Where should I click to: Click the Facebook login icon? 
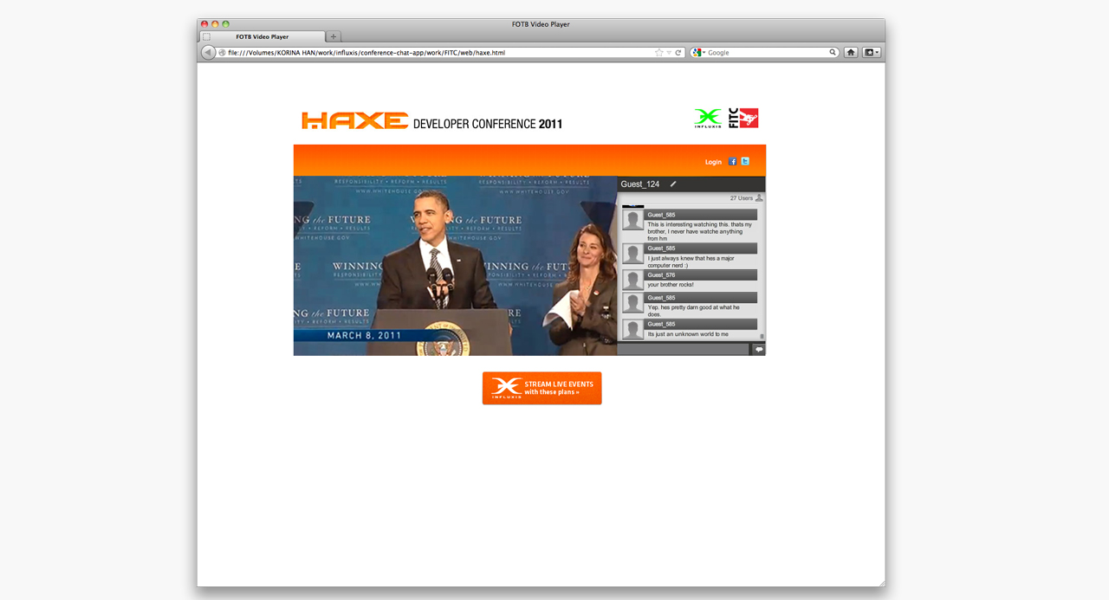[732, 162]
